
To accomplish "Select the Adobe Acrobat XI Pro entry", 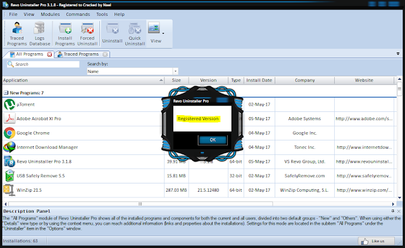I will point(39,118).
